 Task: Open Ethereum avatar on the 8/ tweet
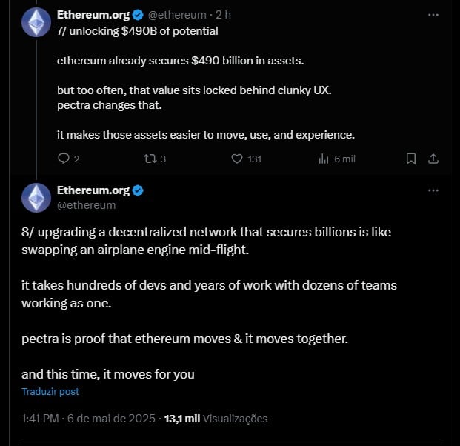tap(36, 198)
